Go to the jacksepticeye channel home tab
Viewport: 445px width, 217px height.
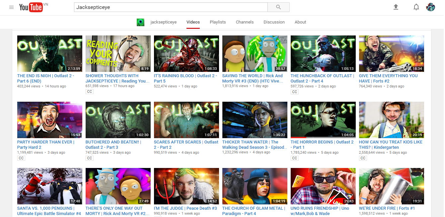click(164, 22)
